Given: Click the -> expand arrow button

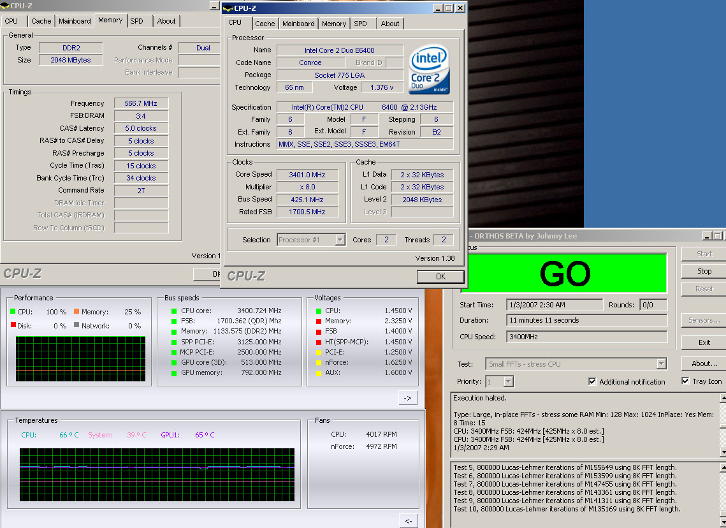Looking at the screenshot, I should (x=407, y=398).
